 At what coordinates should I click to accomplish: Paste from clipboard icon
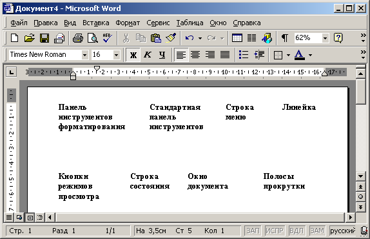[156, 38]
